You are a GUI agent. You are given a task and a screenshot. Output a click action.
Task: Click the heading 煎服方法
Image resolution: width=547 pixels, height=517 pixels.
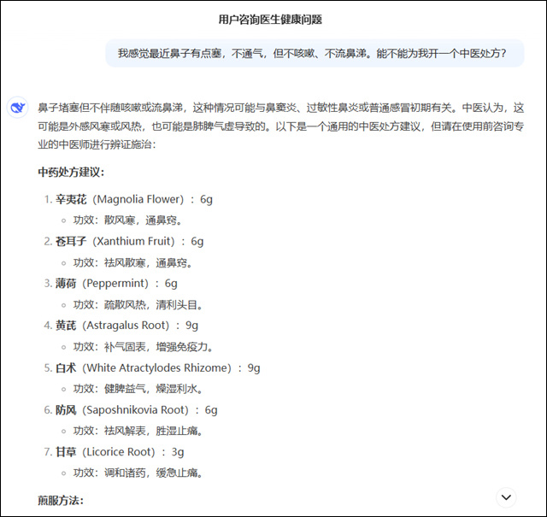coord(61,501)
